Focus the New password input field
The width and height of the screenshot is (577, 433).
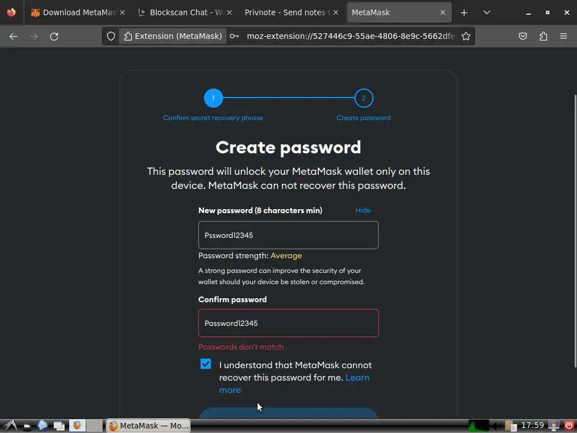pos(288,235)
